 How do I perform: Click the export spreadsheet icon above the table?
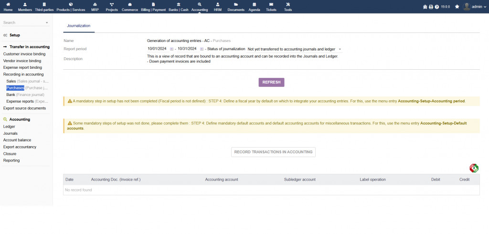[474, 168]
